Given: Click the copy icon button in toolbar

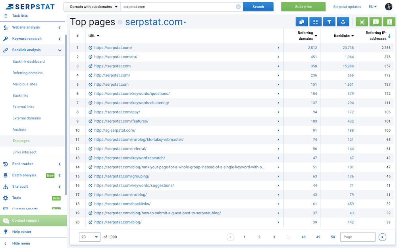Looking at the screenshot, I should [302, 22].
